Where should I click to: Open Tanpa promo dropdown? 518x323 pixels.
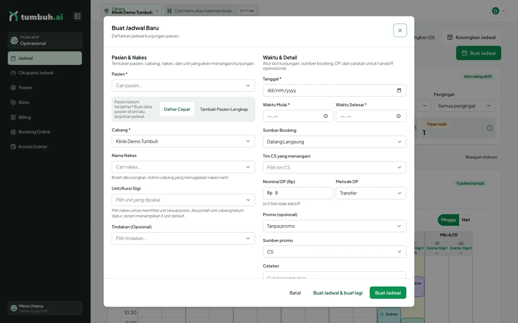click(x=334, y=226)
